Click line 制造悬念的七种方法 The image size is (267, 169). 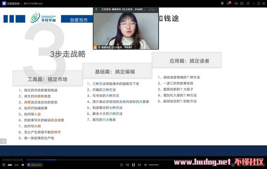(105, 108)
